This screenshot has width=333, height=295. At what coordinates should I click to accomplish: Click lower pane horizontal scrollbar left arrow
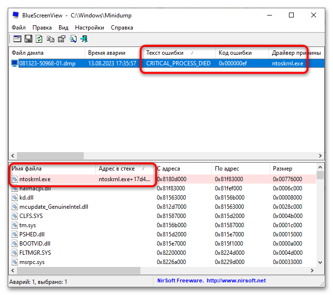pyautogui.click(x=13, y=270)
